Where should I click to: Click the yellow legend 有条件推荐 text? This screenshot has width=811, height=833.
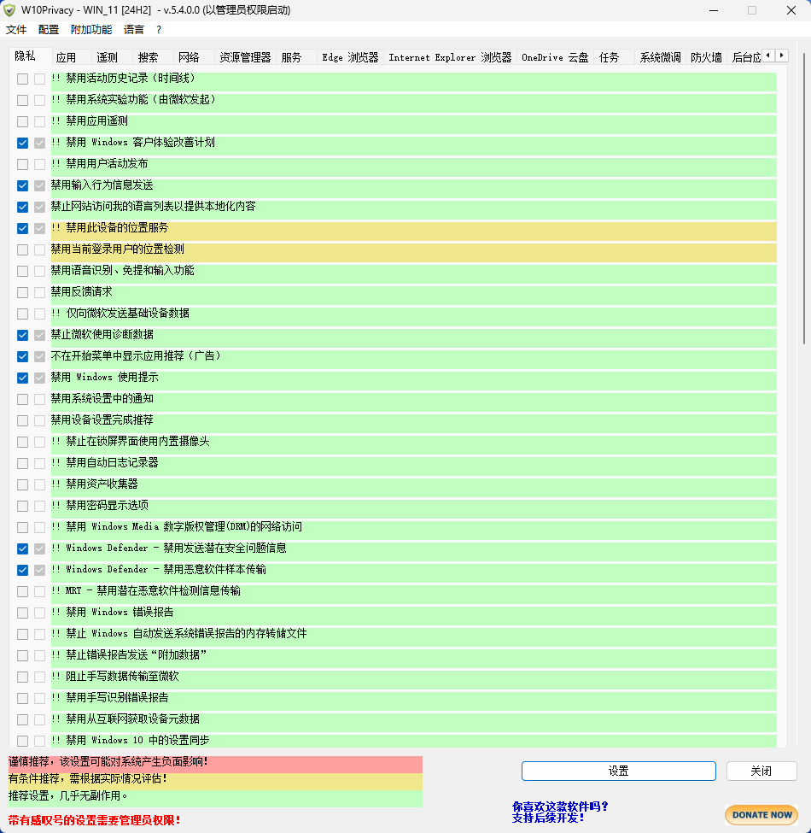(88, 779)
